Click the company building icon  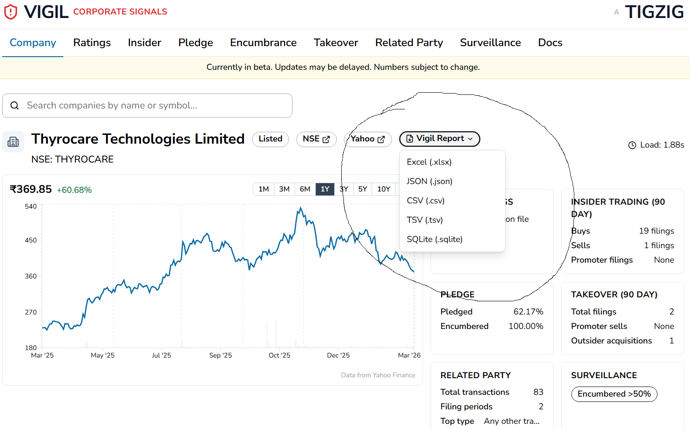click(13, 142)
